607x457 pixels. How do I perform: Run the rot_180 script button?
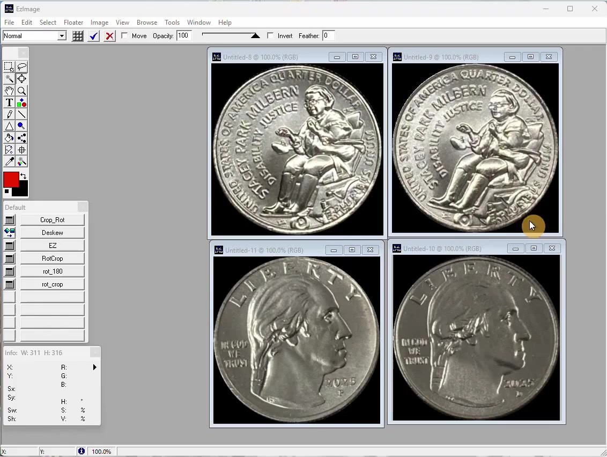click(52, 271)
